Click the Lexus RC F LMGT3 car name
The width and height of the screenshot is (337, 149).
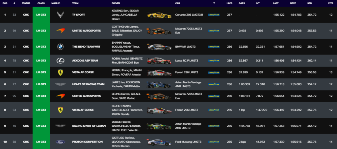coord(186,61)
